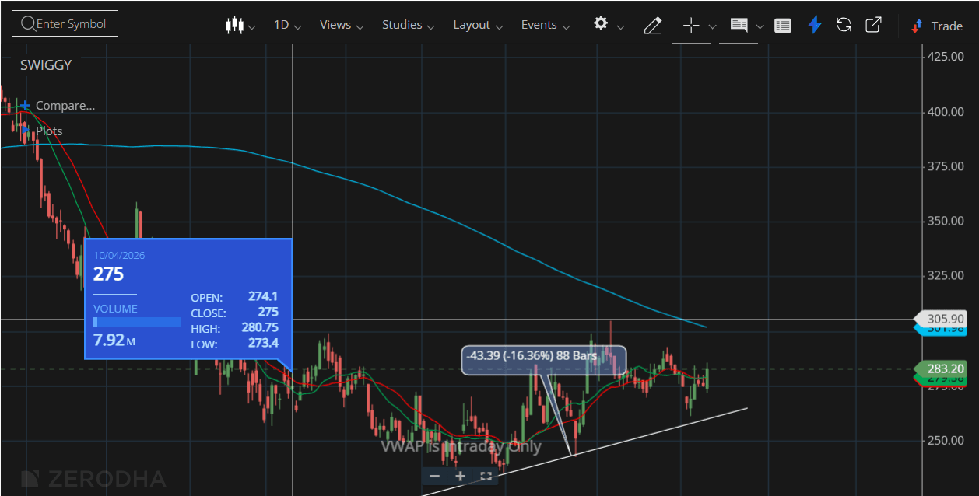The height and width of the screenshot is (496, 979).
Task: Toggle the crosshair tool
Action: pyautogui.click(x=691, y=26)
